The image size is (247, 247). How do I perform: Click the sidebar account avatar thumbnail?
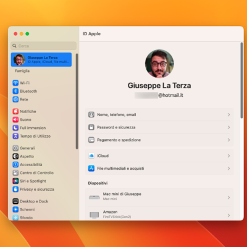[x=19, y=59]
